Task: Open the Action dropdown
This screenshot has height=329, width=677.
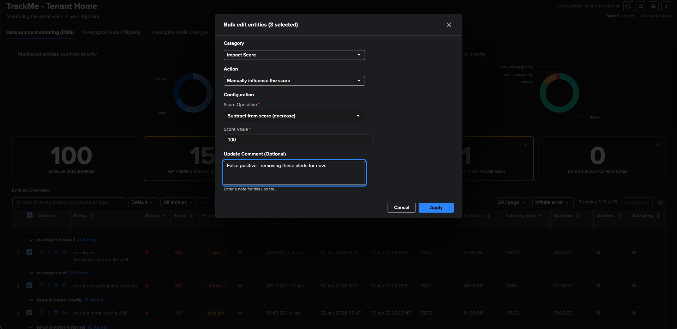Action: point(294,81)
